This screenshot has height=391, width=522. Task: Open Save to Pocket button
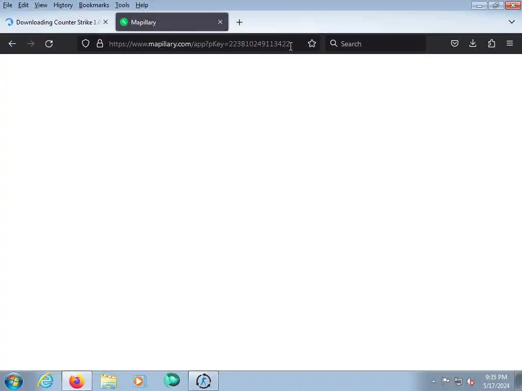(x=454, y=44)
